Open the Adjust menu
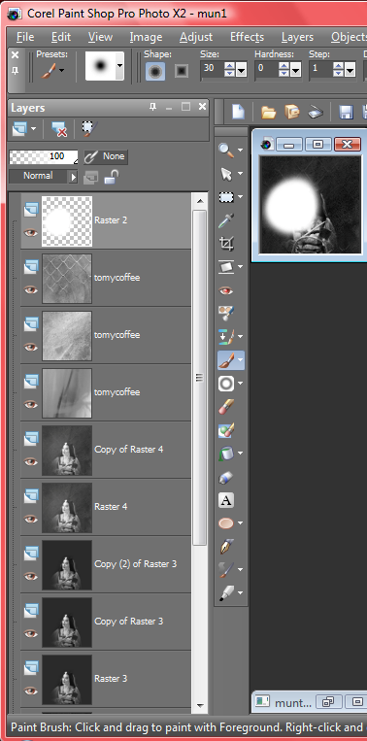This screenshot has height=741, width=367. coord(195,37)
